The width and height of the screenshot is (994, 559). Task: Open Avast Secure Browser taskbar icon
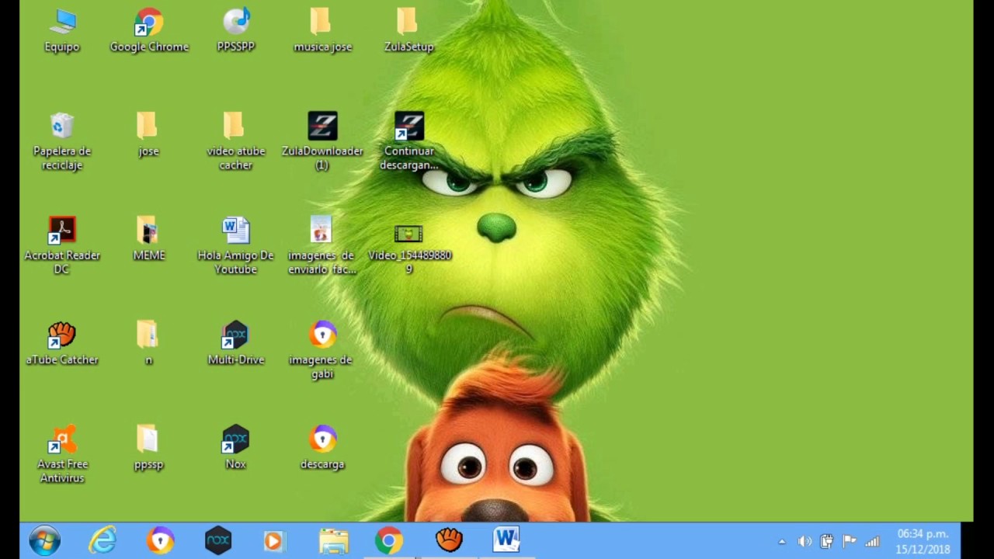point(161,540)
